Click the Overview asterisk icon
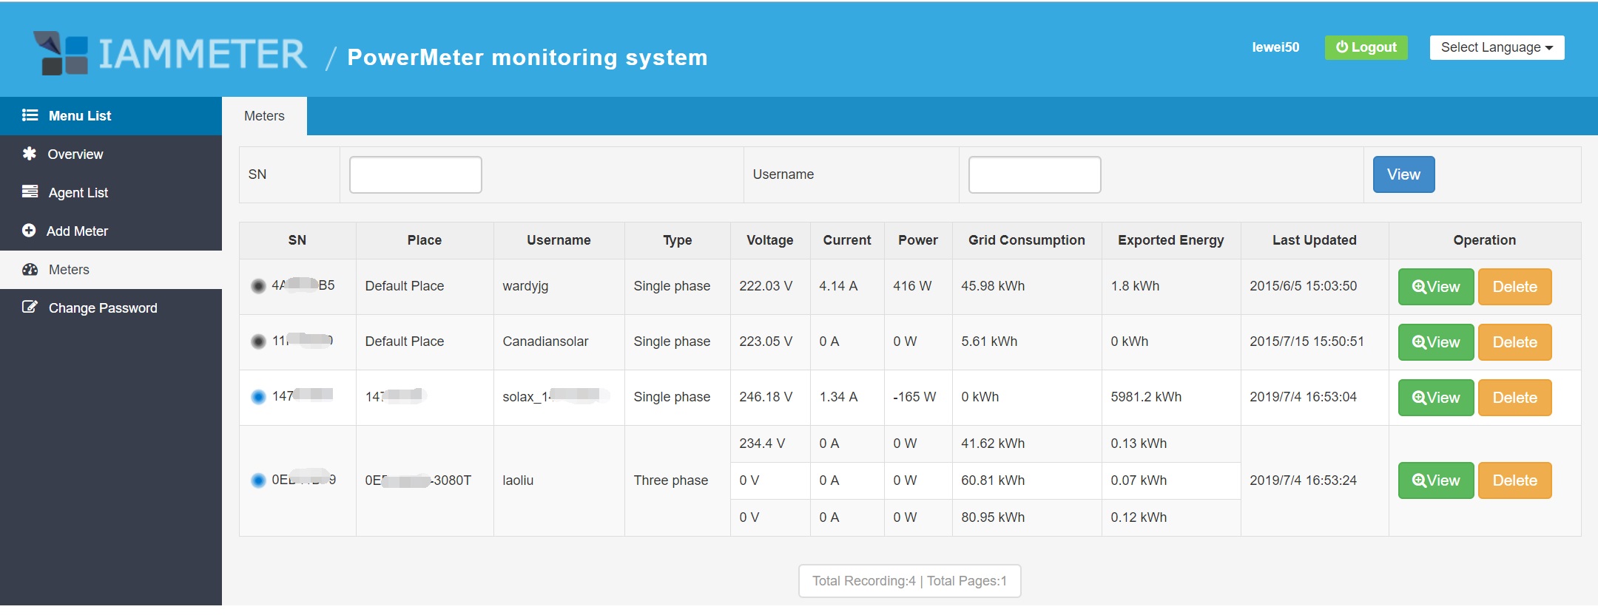The image size is (1598, 615). pyautogui.click(x=30, y=154)
